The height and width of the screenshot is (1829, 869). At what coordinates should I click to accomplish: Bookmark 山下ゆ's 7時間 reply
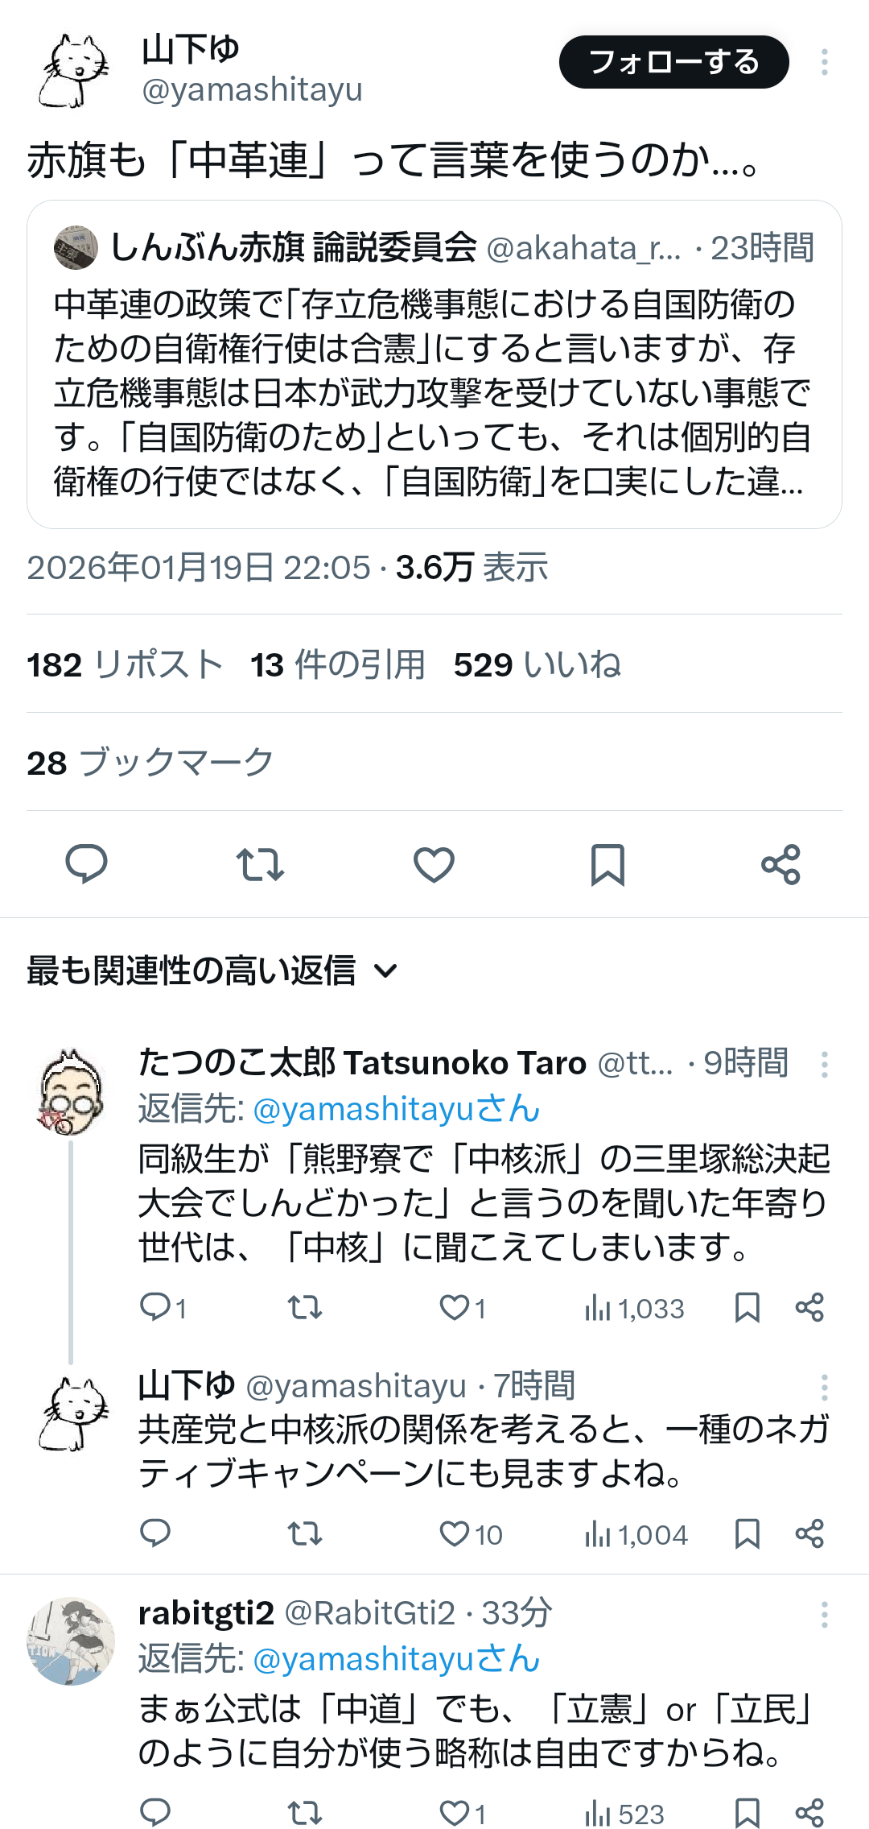point(748,1534)
